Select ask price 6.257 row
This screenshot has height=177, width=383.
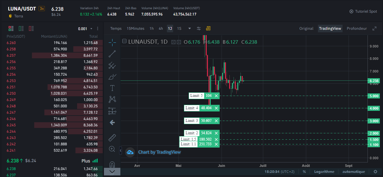click(x=52, y=55)
